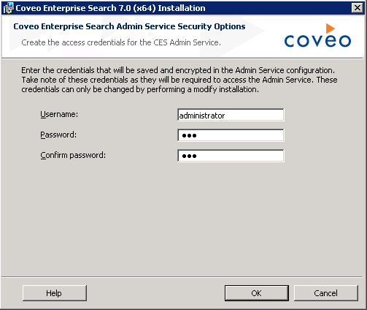The height and width of the screenshot is (310, 367).
Task: Focus the Password input field
Action: click(231, 135)
